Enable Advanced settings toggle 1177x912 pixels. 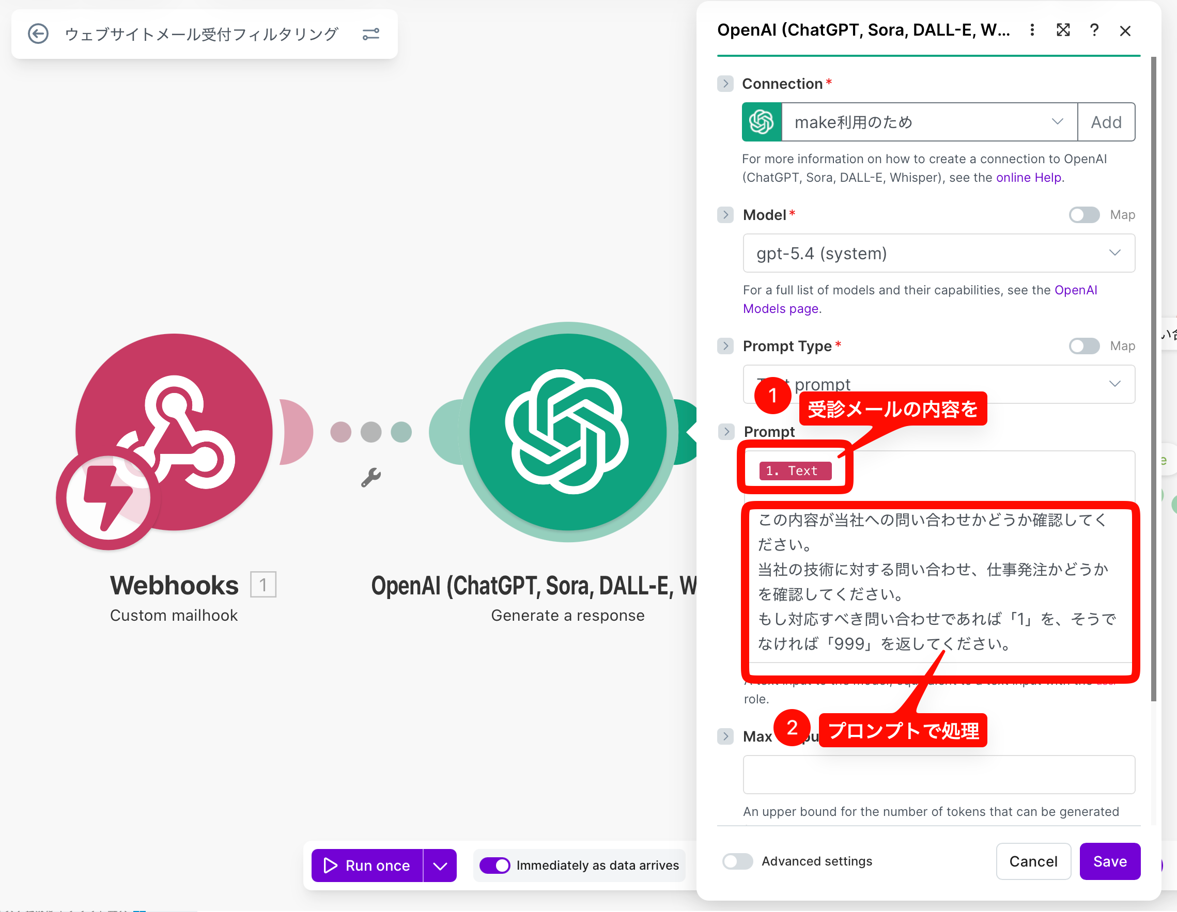point(737,861)
